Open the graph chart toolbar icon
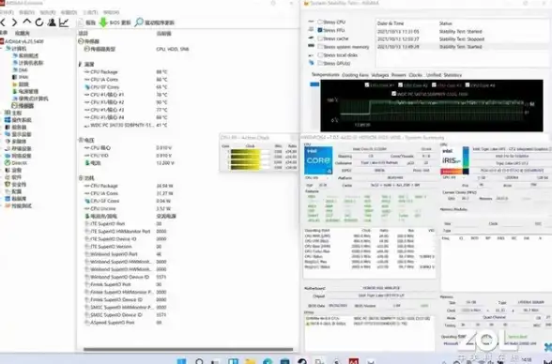This screenshot has width=552, height=364. pos(64,23)
